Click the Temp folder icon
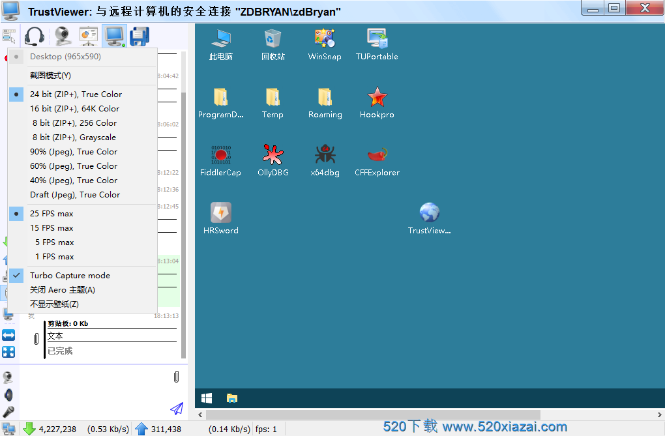The image size is (665, 436). pos(273,102)
